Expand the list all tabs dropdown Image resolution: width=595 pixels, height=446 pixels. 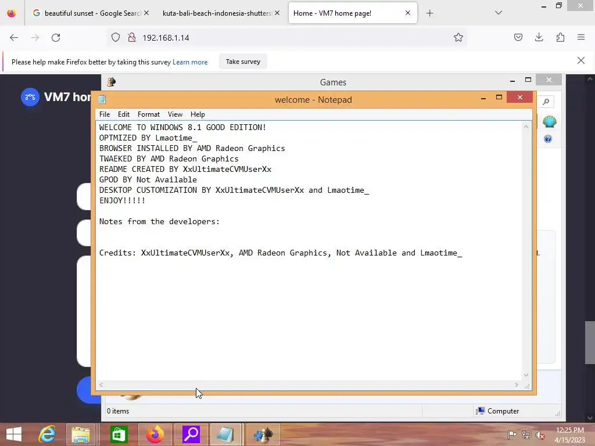pos(499,13)
